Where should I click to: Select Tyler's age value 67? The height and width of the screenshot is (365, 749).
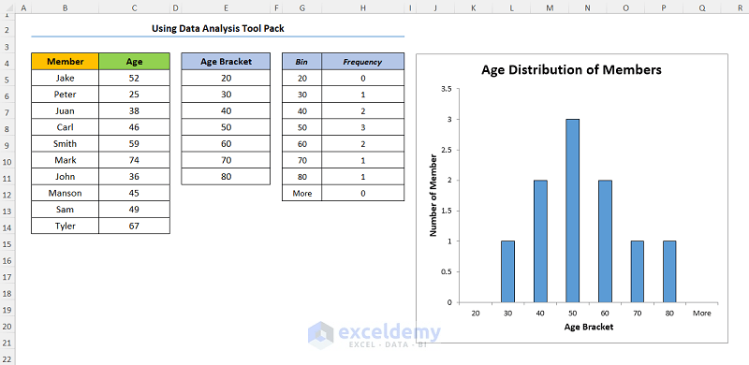point(134,226)
